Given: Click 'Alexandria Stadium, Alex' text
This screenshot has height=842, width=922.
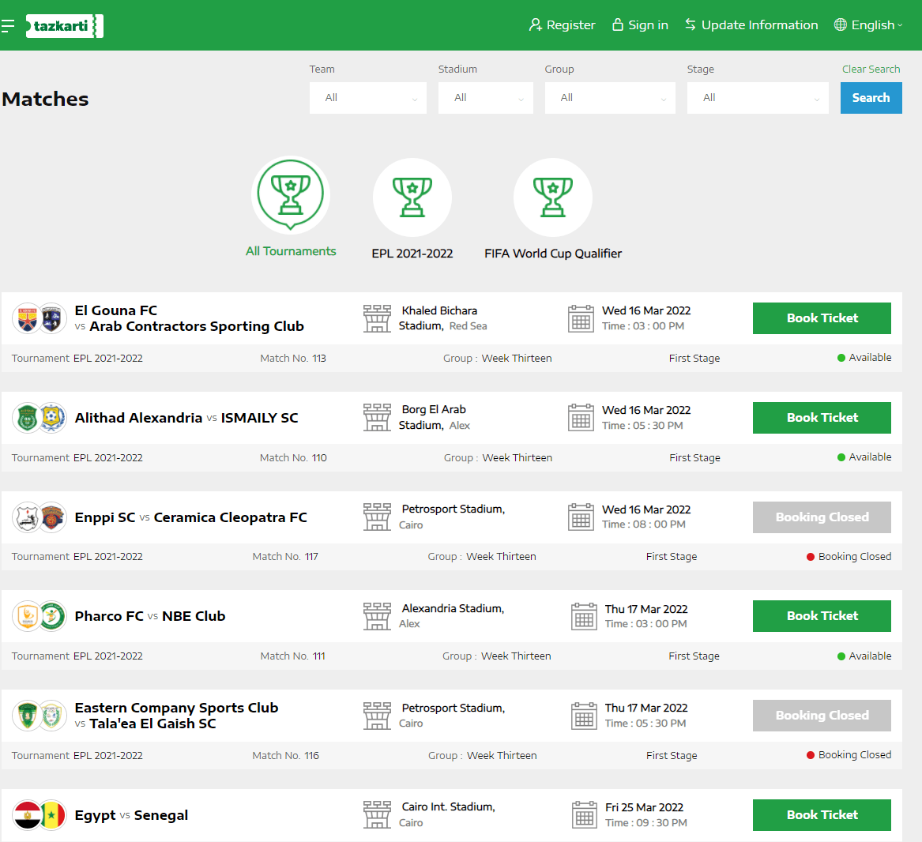Looking at the screenshot, I should (452, 615).
